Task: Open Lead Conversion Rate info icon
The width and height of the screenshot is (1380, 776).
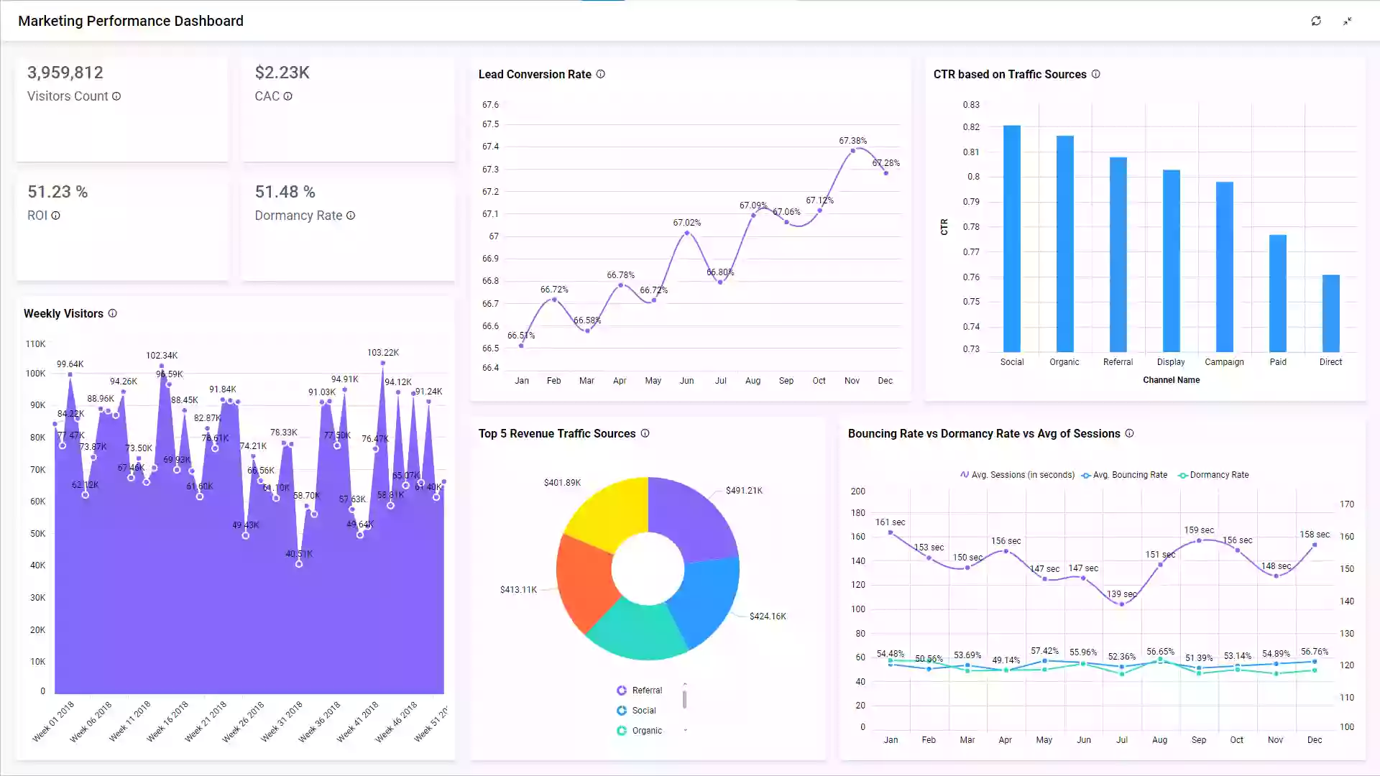Action: click(x=601, y=74)
